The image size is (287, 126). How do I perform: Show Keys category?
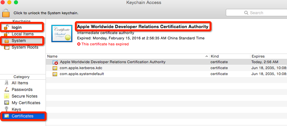pos(16,109)
